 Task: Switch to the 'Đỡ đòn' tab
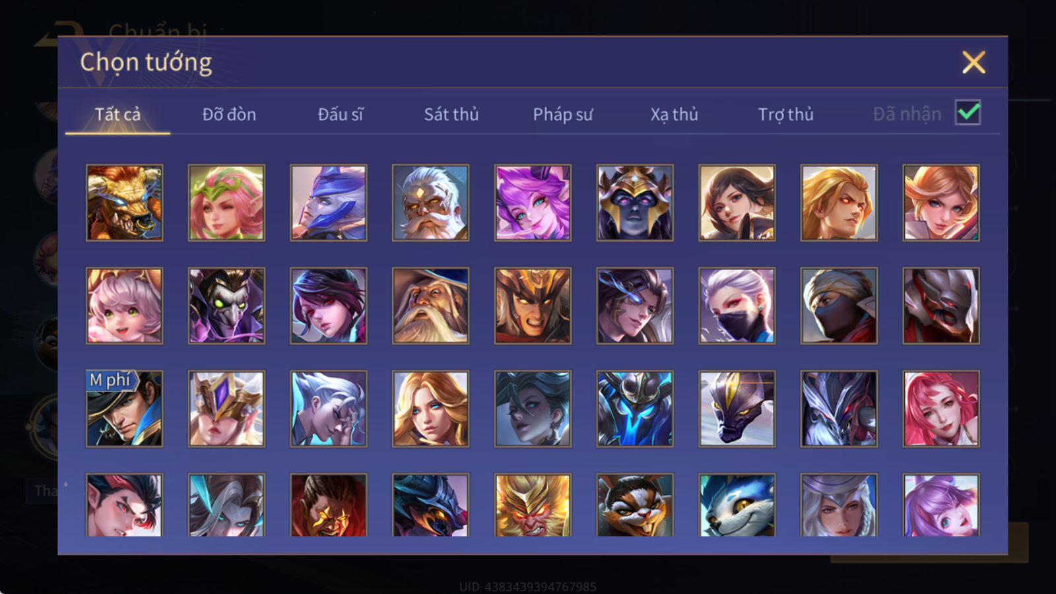click(x=229, y=114)
